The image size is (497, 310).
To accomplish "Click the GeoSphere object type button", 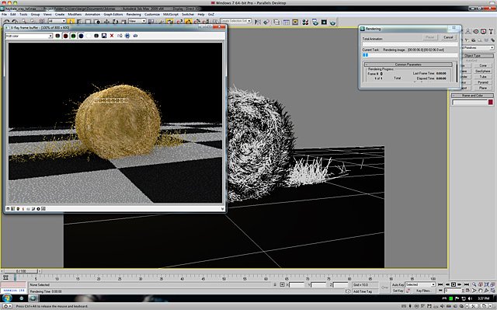I will (x=483, y=71).
